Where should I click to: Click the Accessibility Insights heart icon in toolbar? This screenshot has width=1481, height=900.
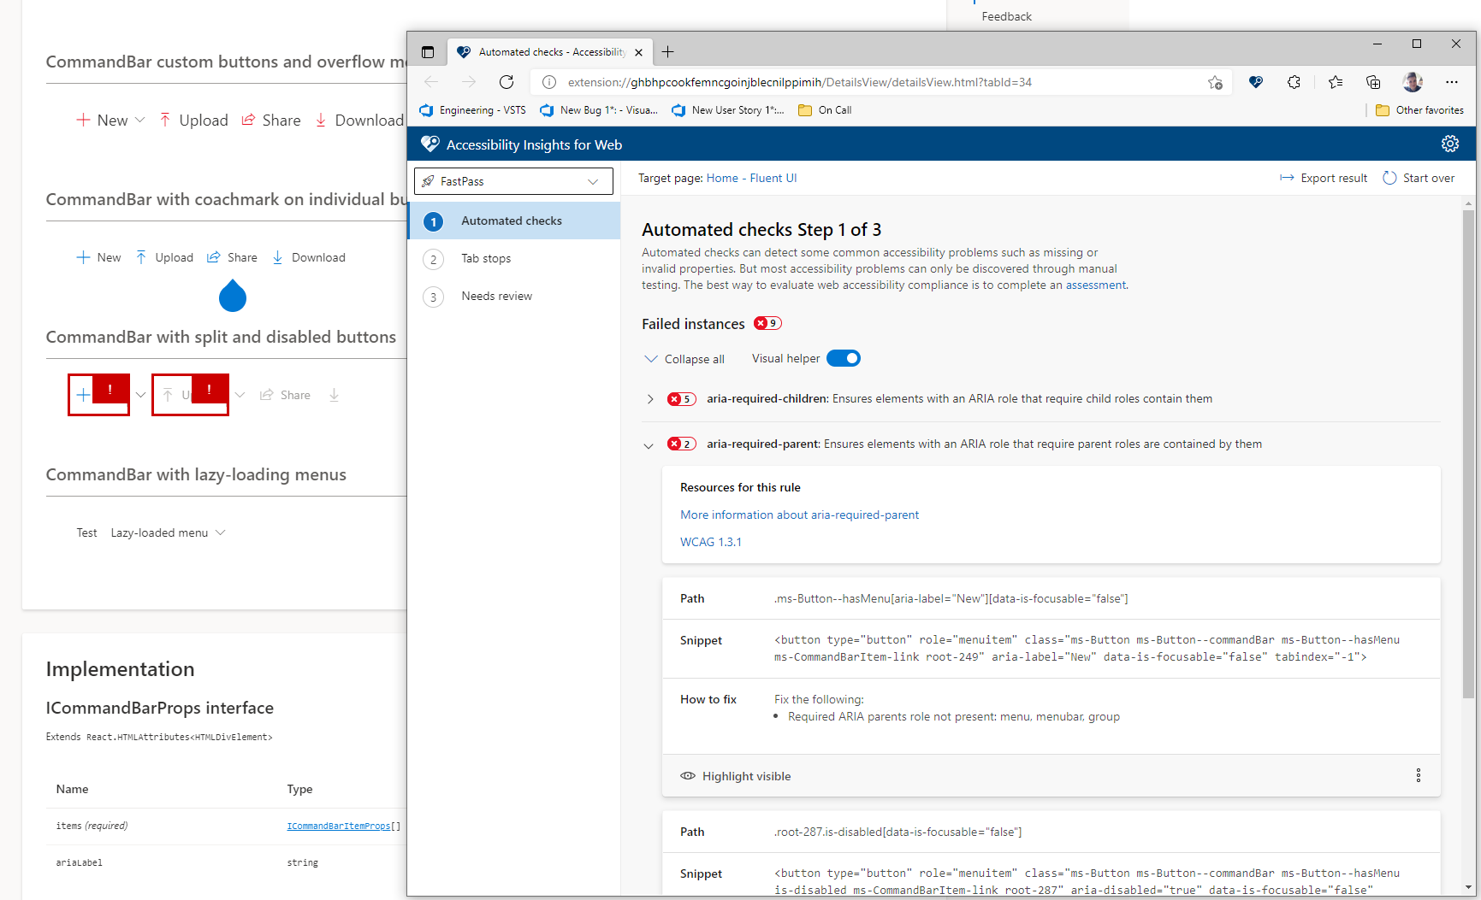click(1255, 82)
